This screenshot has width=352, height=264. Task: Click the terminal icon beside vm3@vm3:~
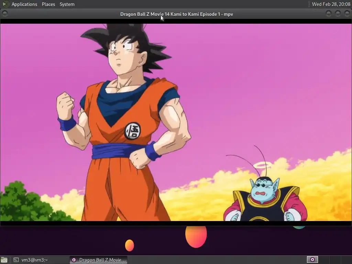(16, 260)
